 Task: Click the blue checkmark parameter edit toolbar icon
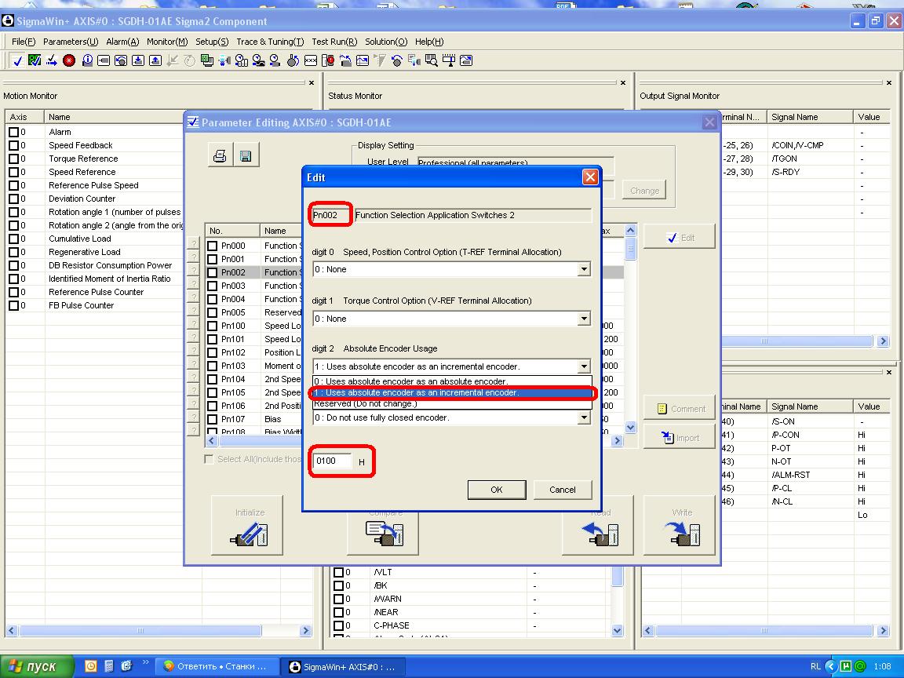pyautogui.click(x=17, y=60)
